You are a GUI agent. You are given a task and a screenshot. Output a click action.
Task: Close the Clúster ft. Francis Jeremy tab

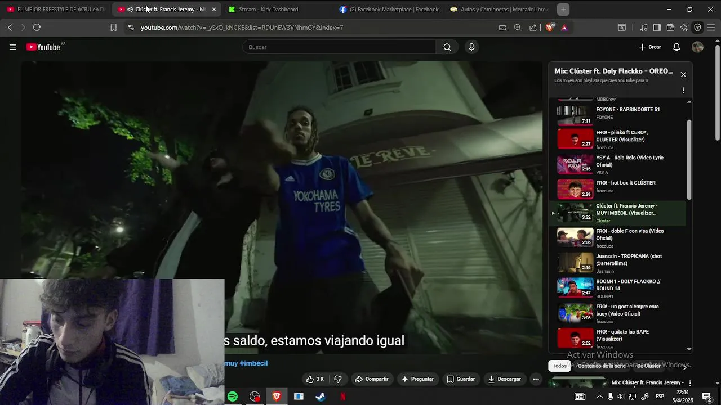coord(214,10)
